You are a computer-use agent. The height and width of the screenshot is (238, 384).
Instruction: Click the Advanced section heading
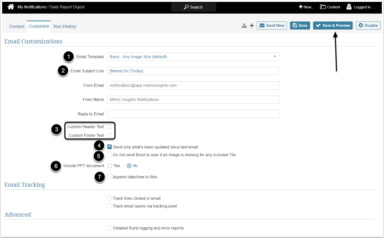point(18,215)
